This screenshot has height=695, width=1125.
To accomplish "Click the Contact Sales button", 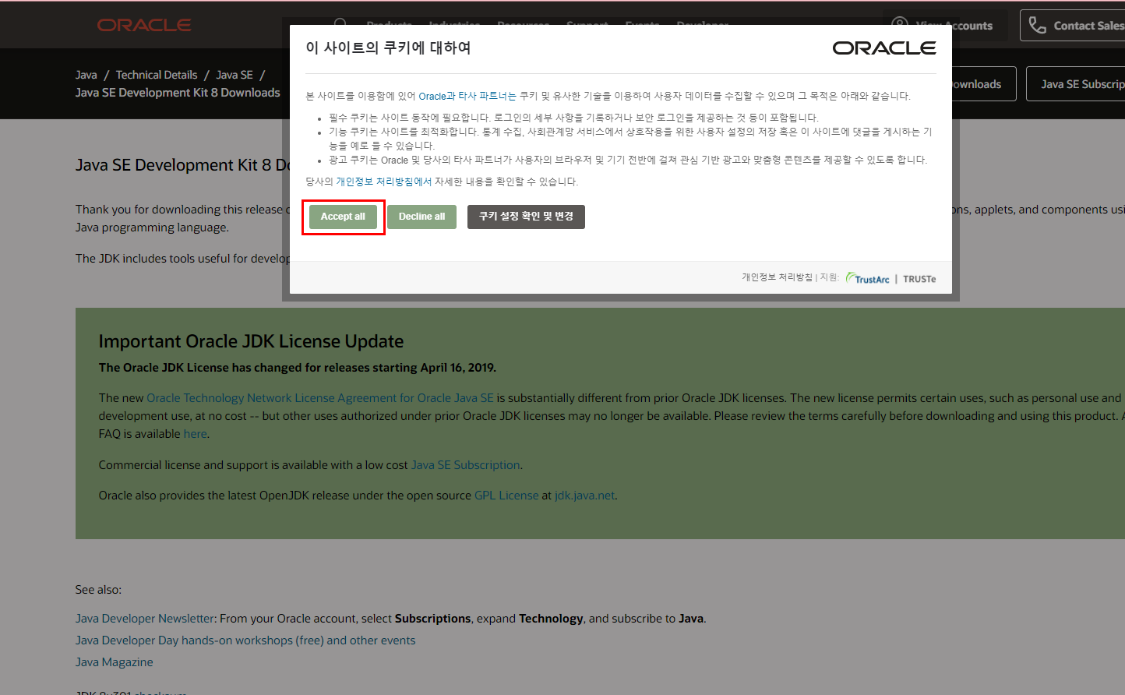I will (x=1073, y=26).
